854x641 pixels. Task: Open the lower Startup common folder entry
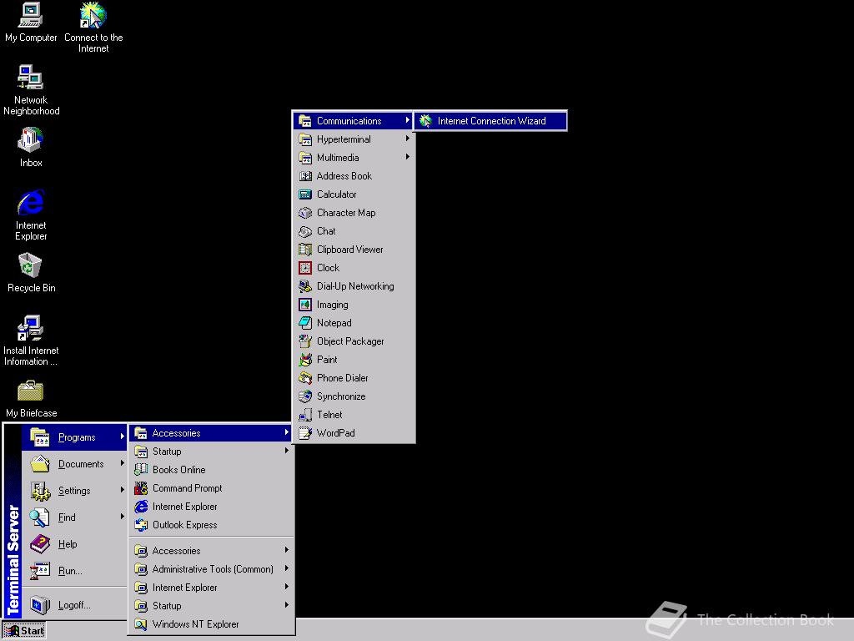tap(212, 606)
